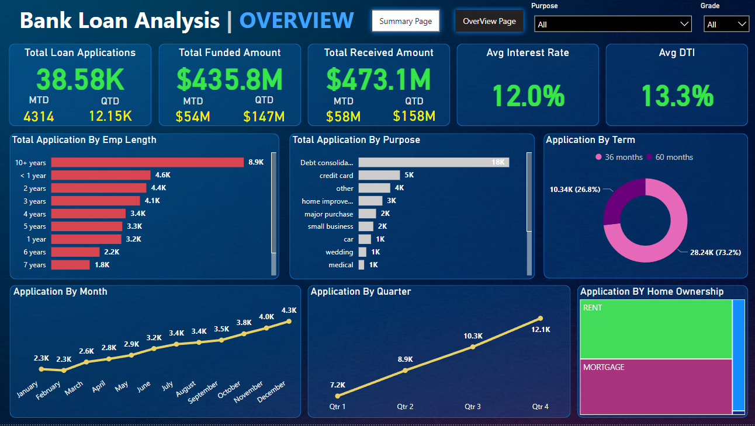Image resolution: width=755 pixels, height=426 pixels.
Task: Navigate to the Summary Page
Action: 406,20
